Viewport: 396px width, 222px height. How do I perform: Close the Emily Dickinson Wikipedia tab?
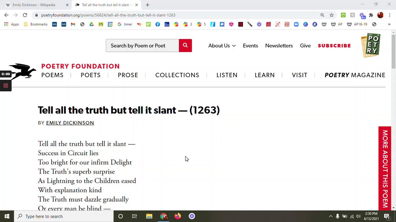tap(67, 5)
